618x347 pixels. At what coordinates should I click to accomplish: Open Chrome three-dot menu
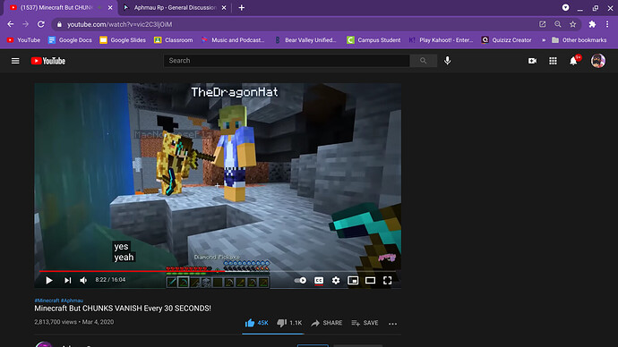click(x=607, y=24)
